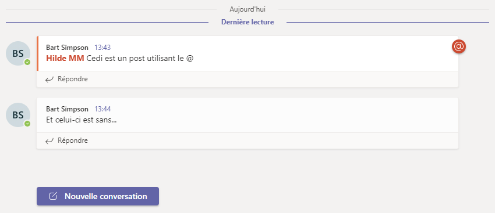Click green presence dot on second avatar

[27, 124]
